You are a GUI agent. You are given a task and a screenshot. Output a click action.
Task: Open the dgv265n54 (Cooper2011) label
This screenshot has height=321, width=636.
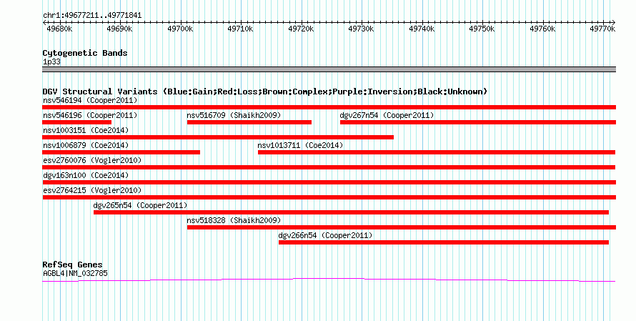[140, 205]
